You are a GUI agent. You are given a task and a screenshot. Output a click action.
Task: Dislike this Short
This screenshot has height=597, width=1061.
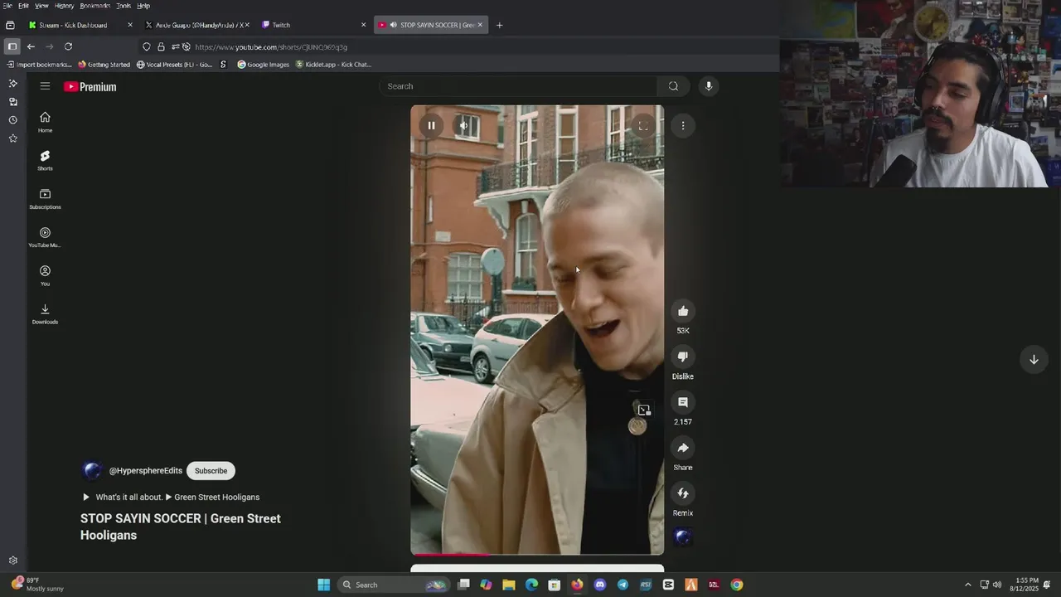[683, 357]
